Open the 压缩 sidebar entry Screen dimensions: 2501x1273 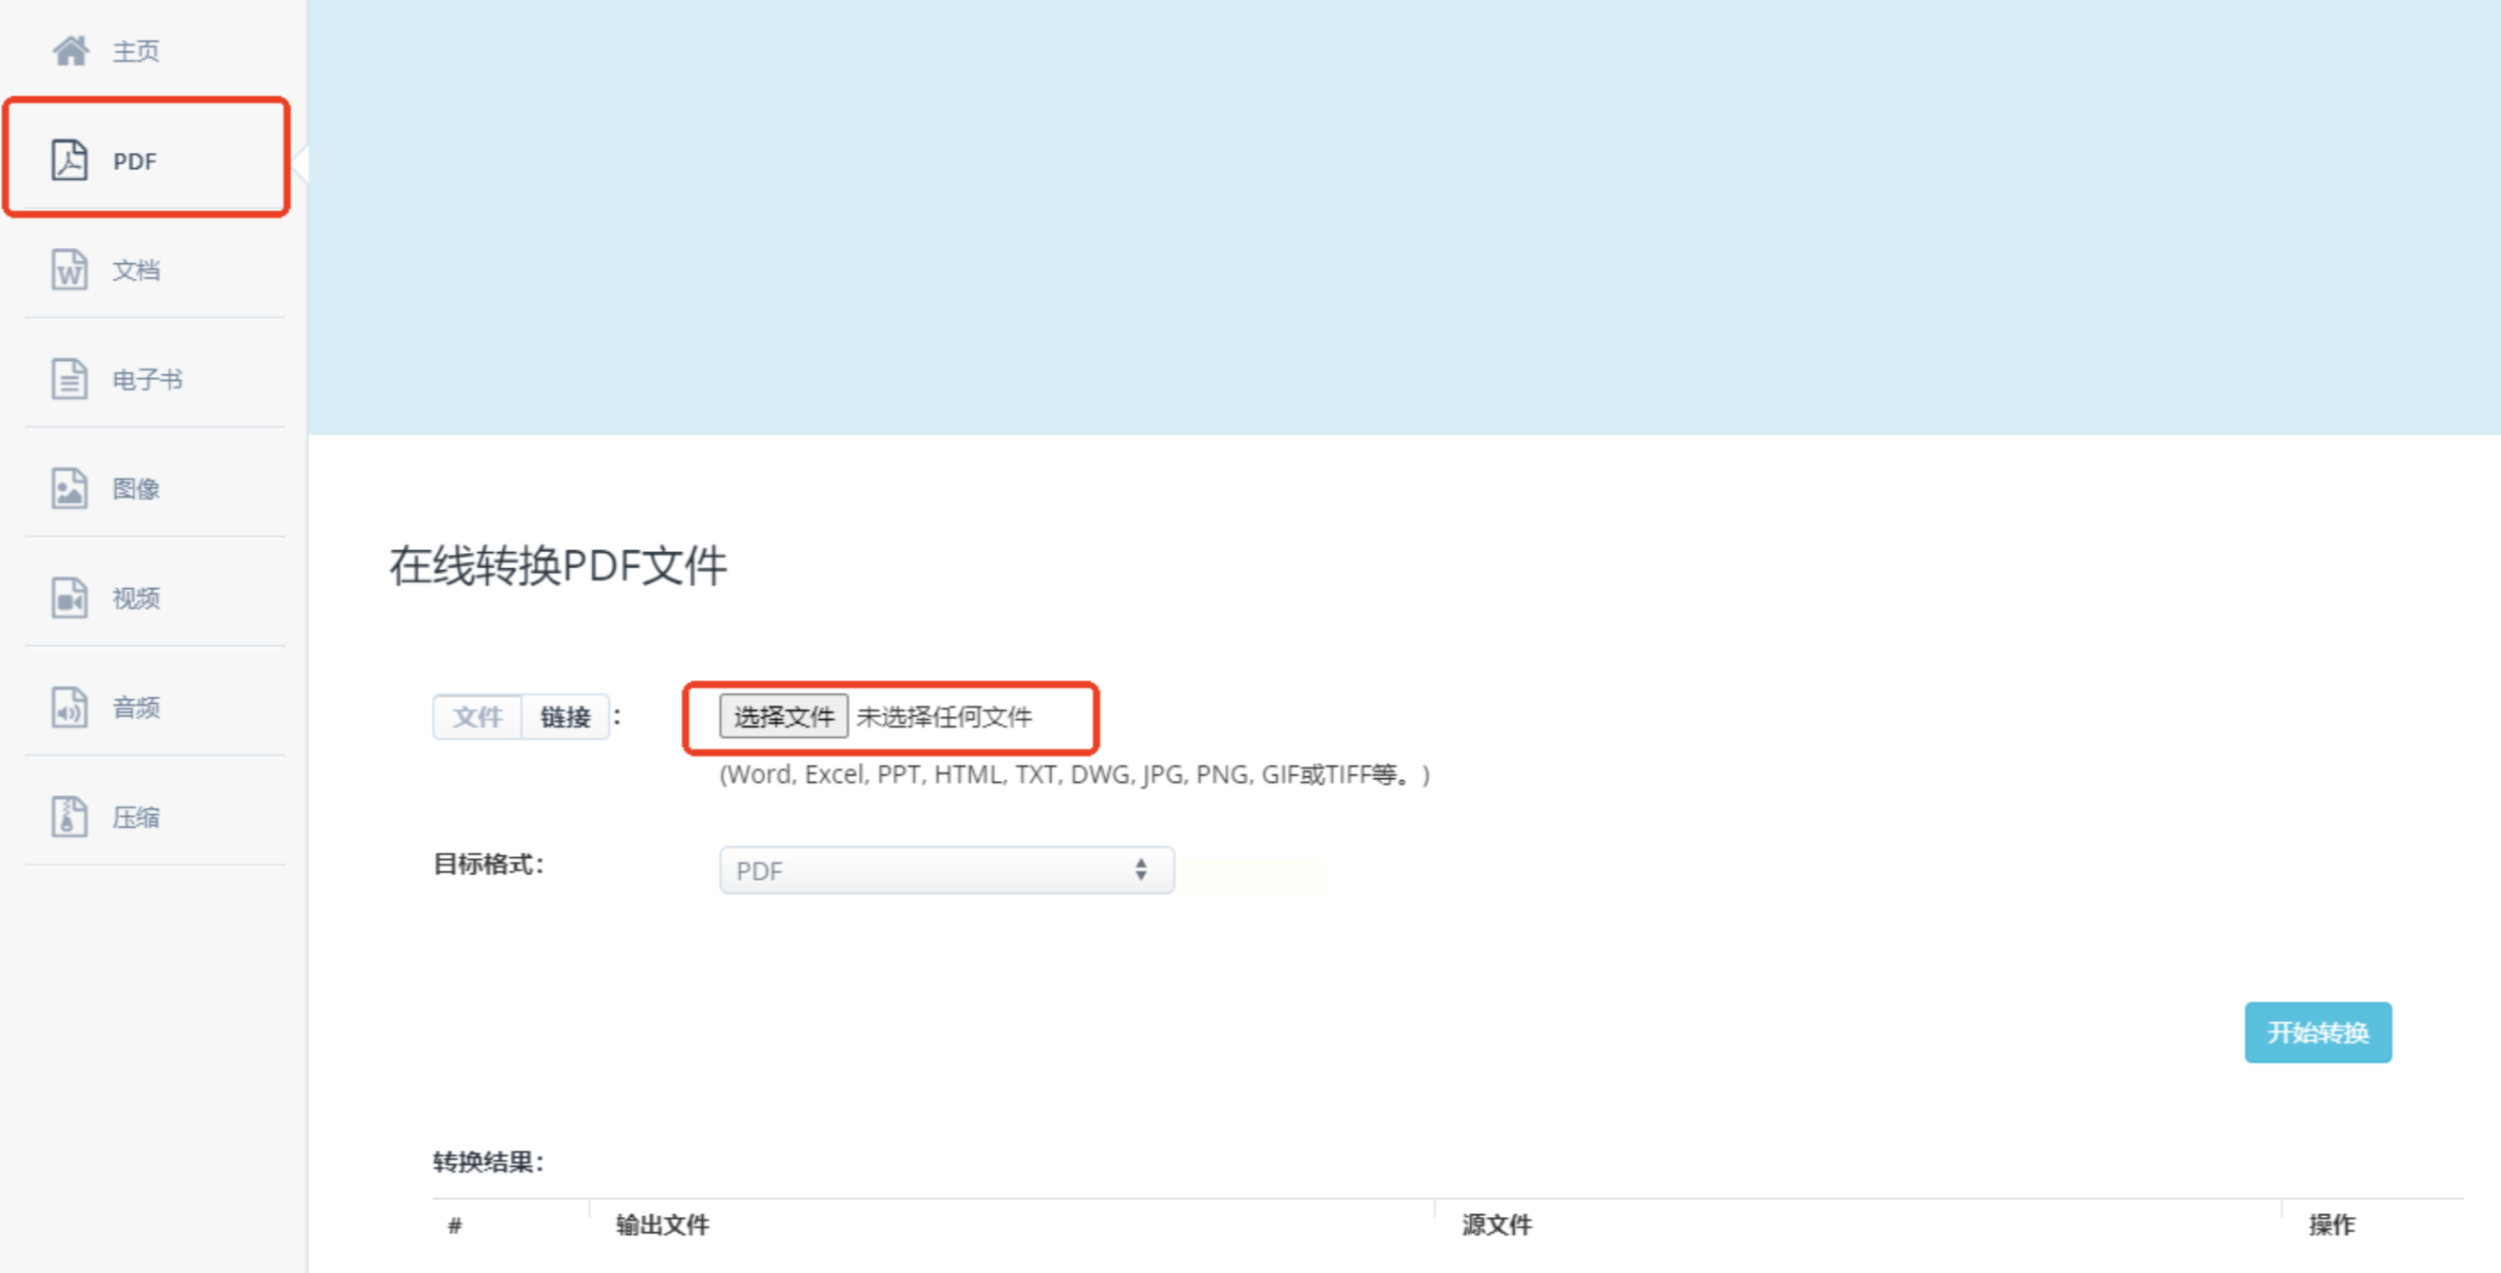[x=136, y=817]
